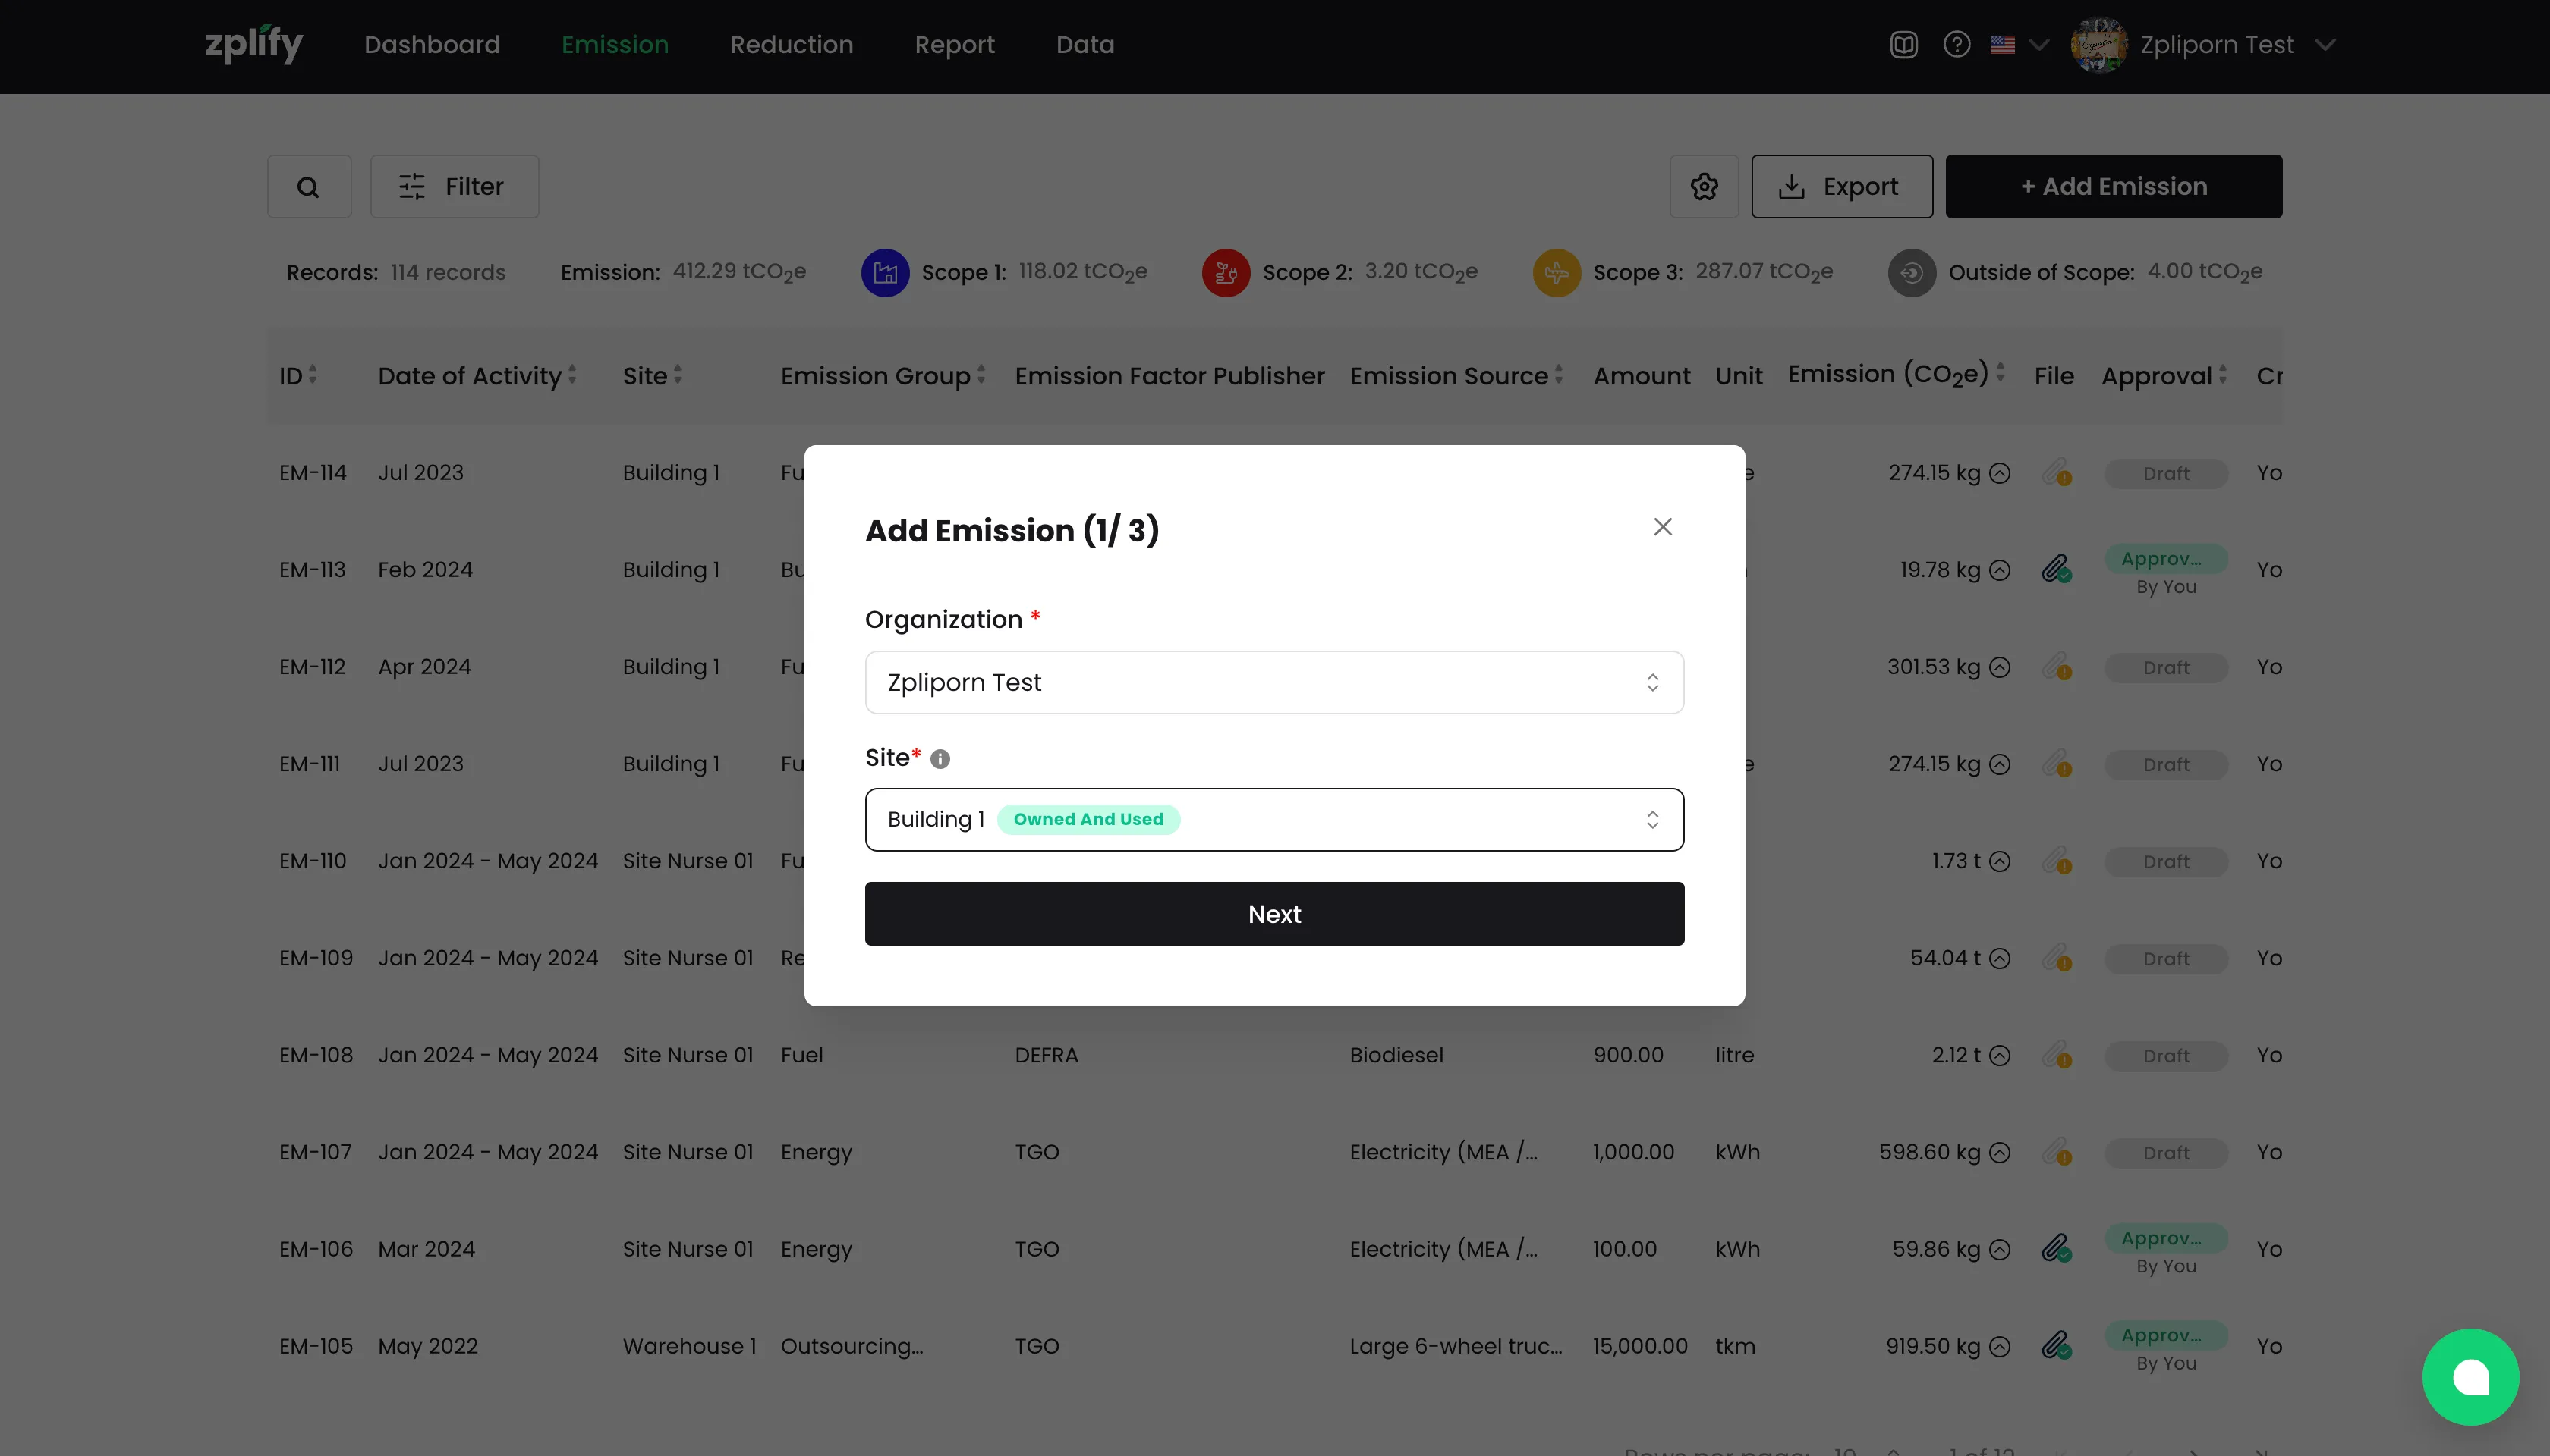Open the docs panel icon in header
Viewport: 2550px width, 1456px height.
point(1903,45)
